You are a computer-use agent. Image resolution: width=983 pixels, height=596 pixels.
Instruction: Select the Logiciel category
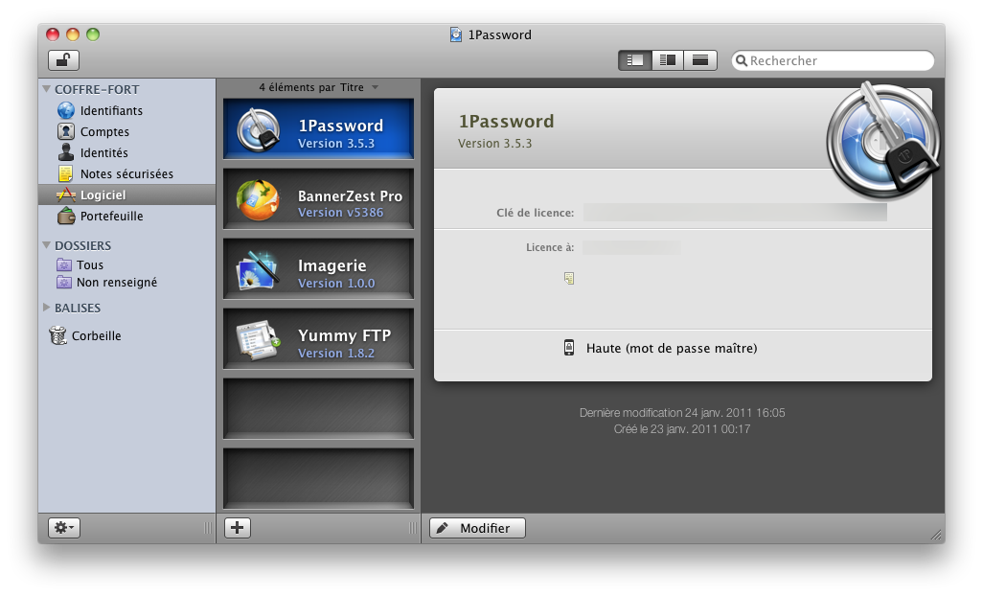126,195
